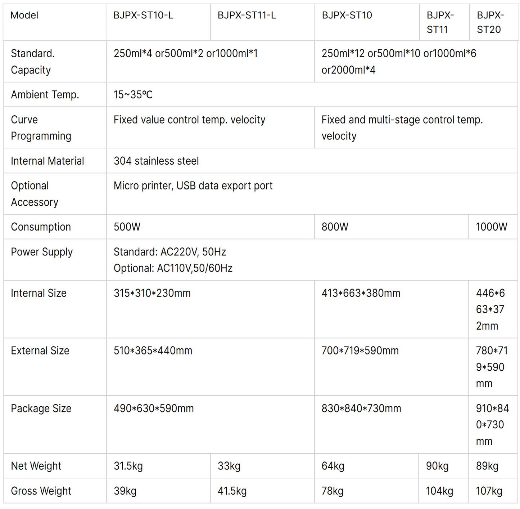Select the 800W consumption value
Image resolution: width=520 pixels, height=509 pixels.
pos(335,227)
